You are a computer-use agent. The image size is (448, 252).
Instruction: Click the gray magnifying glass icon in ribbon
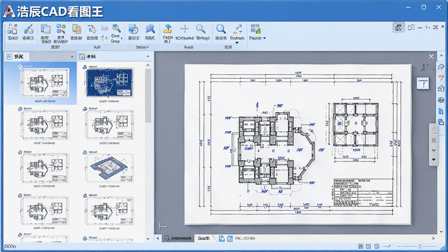pyautogui.click(x=200, y=29)
